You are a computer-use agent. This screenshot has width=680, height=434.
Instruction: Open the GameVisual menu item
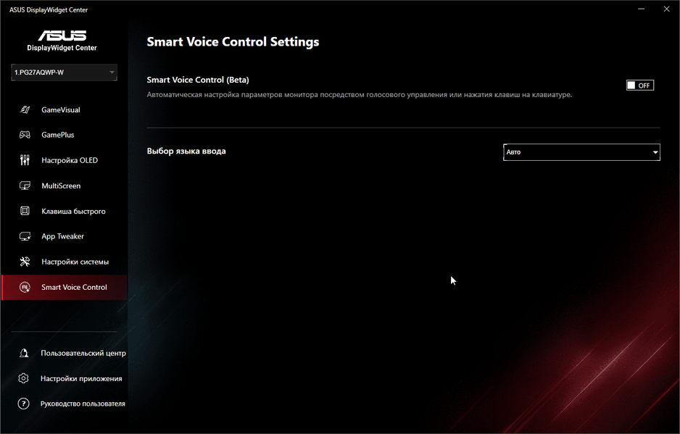click(x=65, y=109)
